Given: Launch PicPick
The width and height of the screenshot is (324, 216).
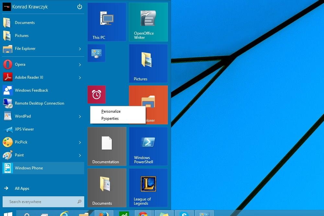Looking at the screenshot, I should click(43, 142).
